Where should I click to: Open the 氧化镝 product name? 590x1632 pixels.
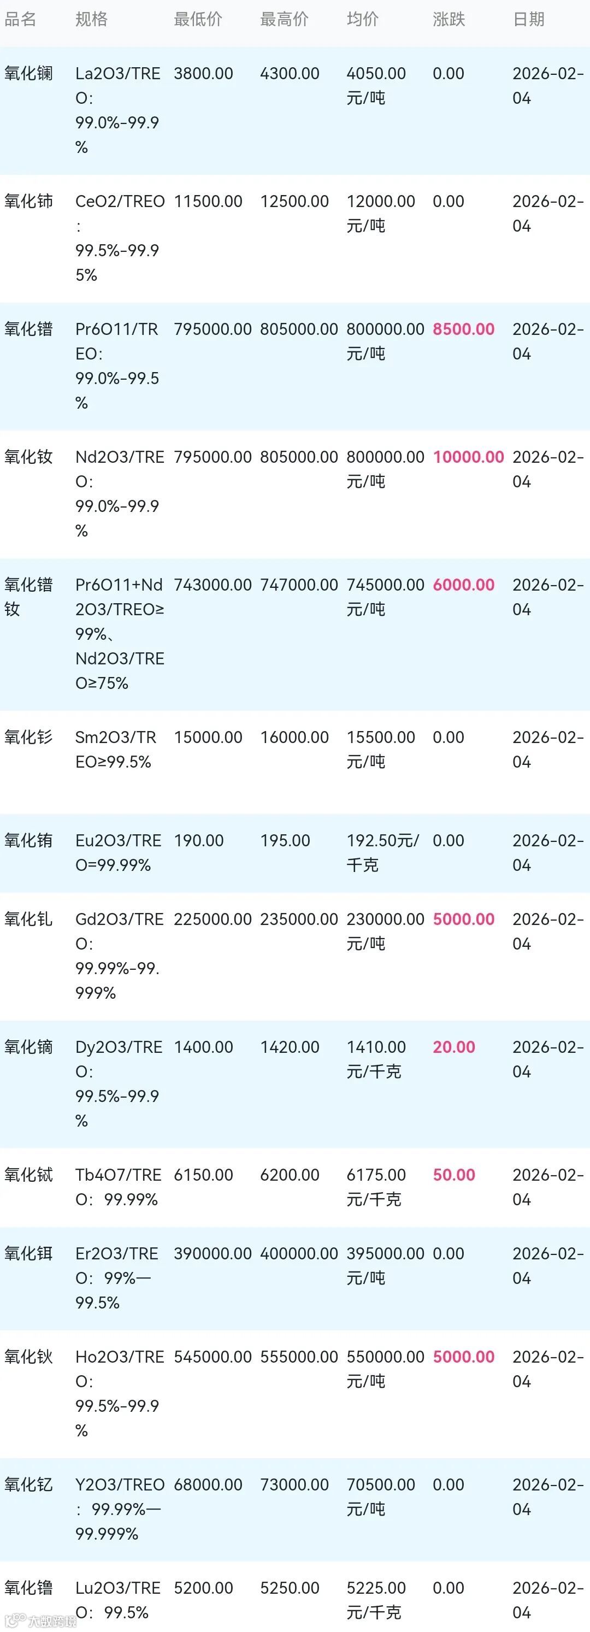[28, 1047]
